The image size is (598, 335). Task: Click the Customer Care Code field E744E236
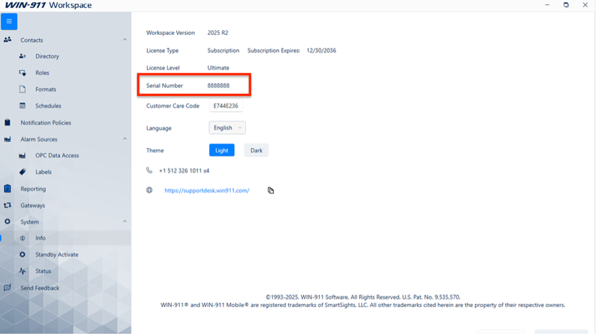226,106
